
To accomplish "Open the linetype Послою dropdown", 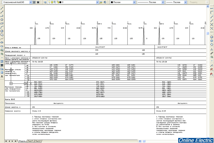I will click(163, 2).
